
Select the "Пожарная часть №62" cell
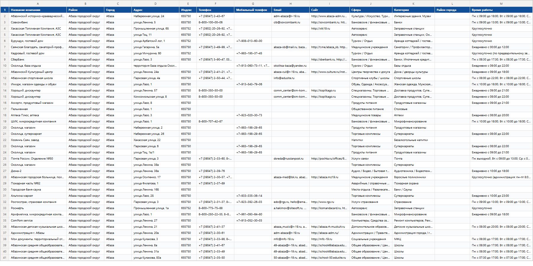click(x=38, y=183)
